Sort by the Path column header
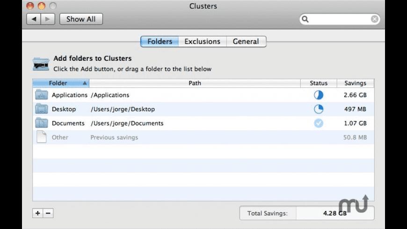 [195, 83]
